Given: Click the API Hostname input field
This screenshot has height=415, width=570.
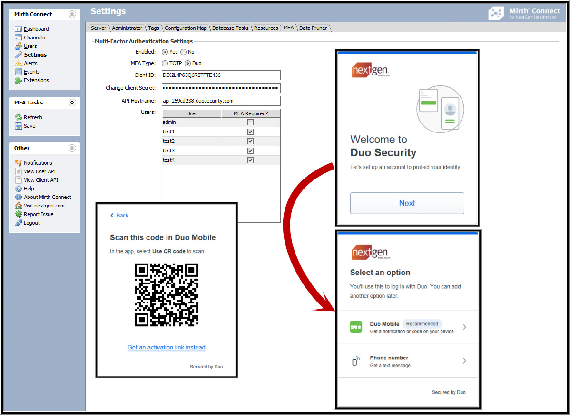Looking at the screenshot, I should tap(221, 101).
